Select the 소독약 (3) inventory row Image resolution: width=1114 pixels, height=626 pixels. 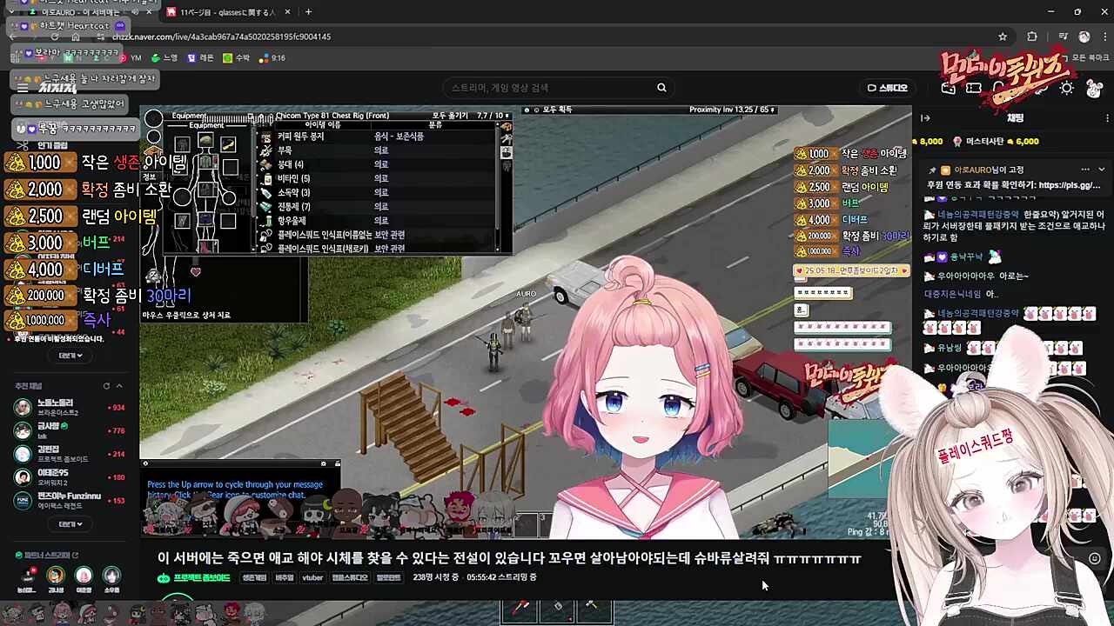click(377, 192)
